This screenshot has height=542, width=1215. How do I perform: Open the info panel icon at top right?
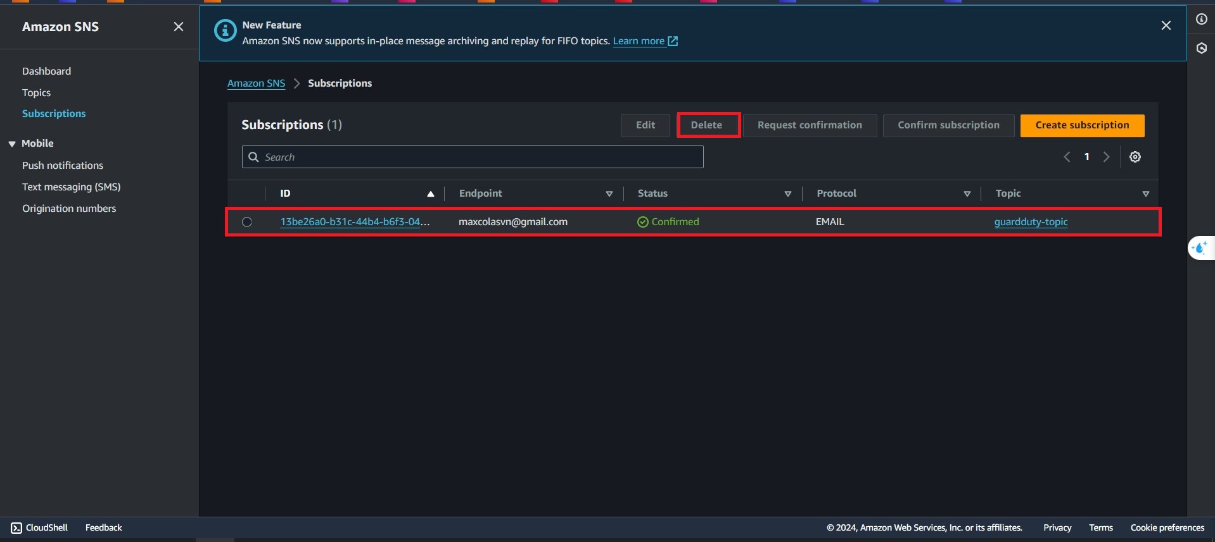1201,19
